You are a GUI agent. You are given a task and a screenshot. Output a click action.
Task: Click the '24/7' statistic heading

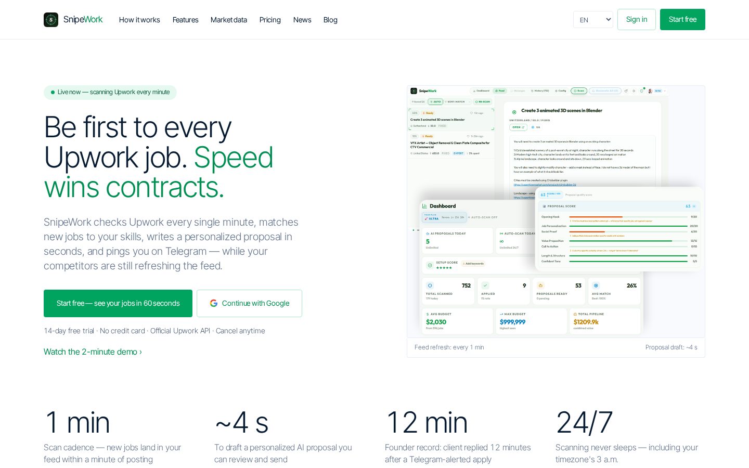[x=584, y=422]
